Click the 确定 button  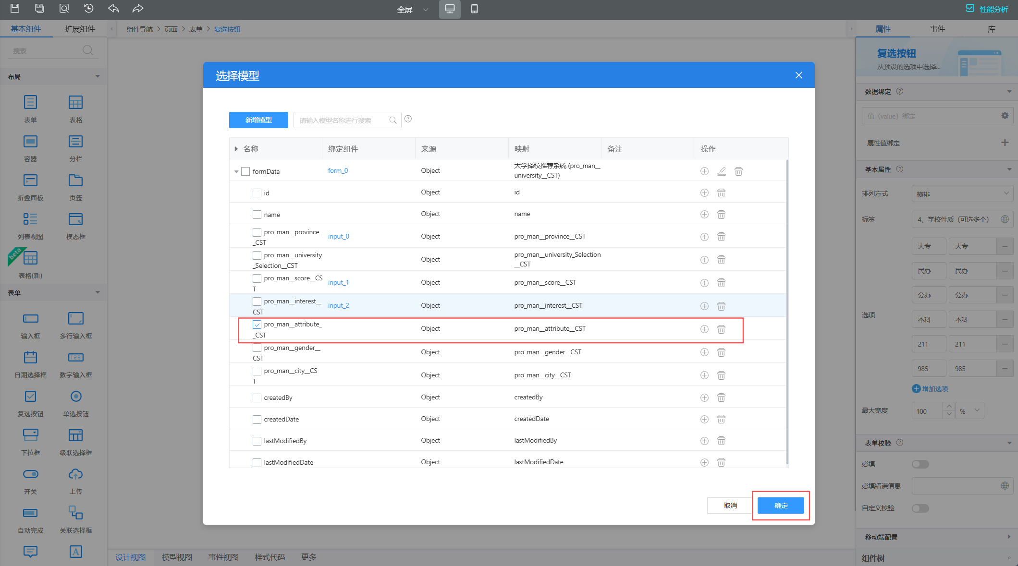[x=781, y=506]
